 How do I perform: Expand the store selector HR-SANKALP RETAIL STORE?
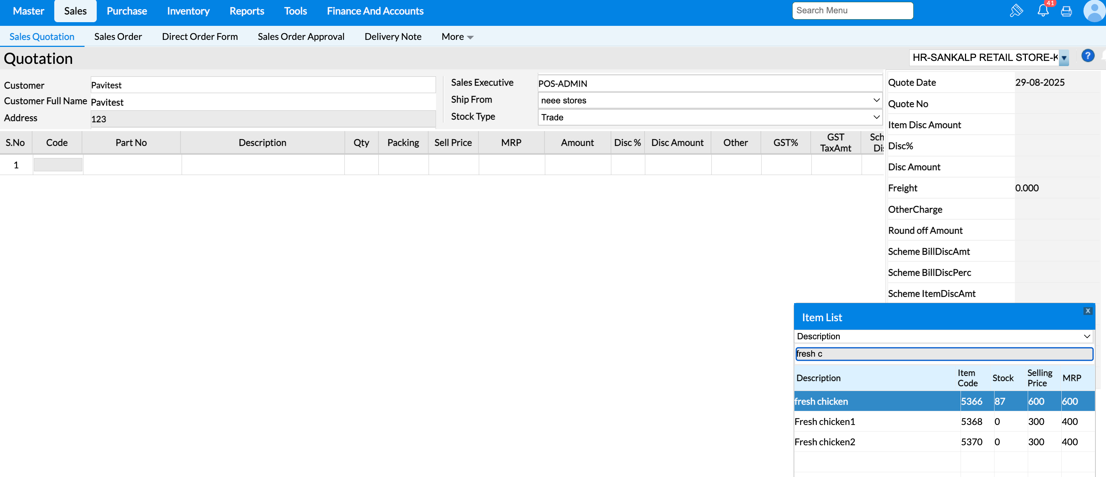(1064, 58)
